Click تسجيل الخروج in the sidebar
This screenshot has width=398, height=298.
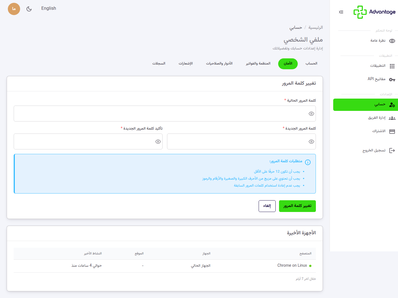(x=366, y=151)
